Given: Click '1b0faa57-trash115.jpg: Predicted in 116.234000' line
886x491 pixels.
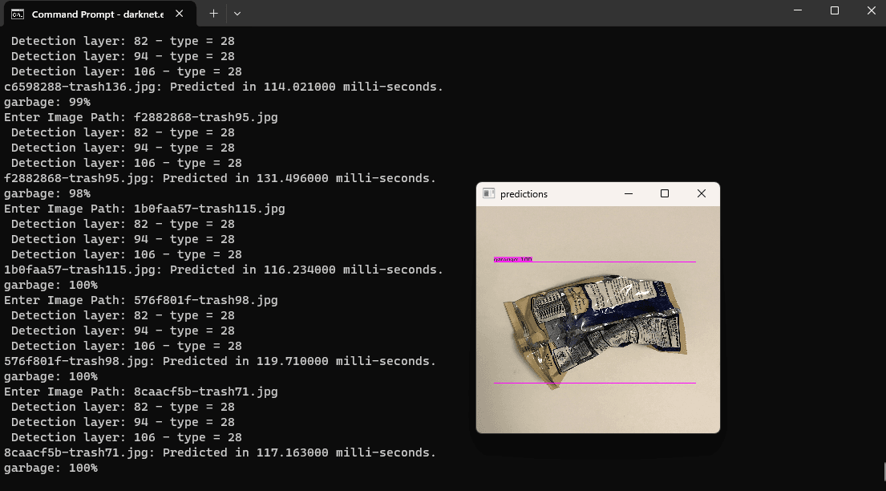Looking at the screenshot, I should coord(224,270).
